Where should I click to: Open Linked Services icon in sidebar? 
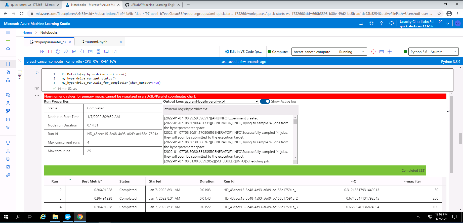tap(8, 175)
